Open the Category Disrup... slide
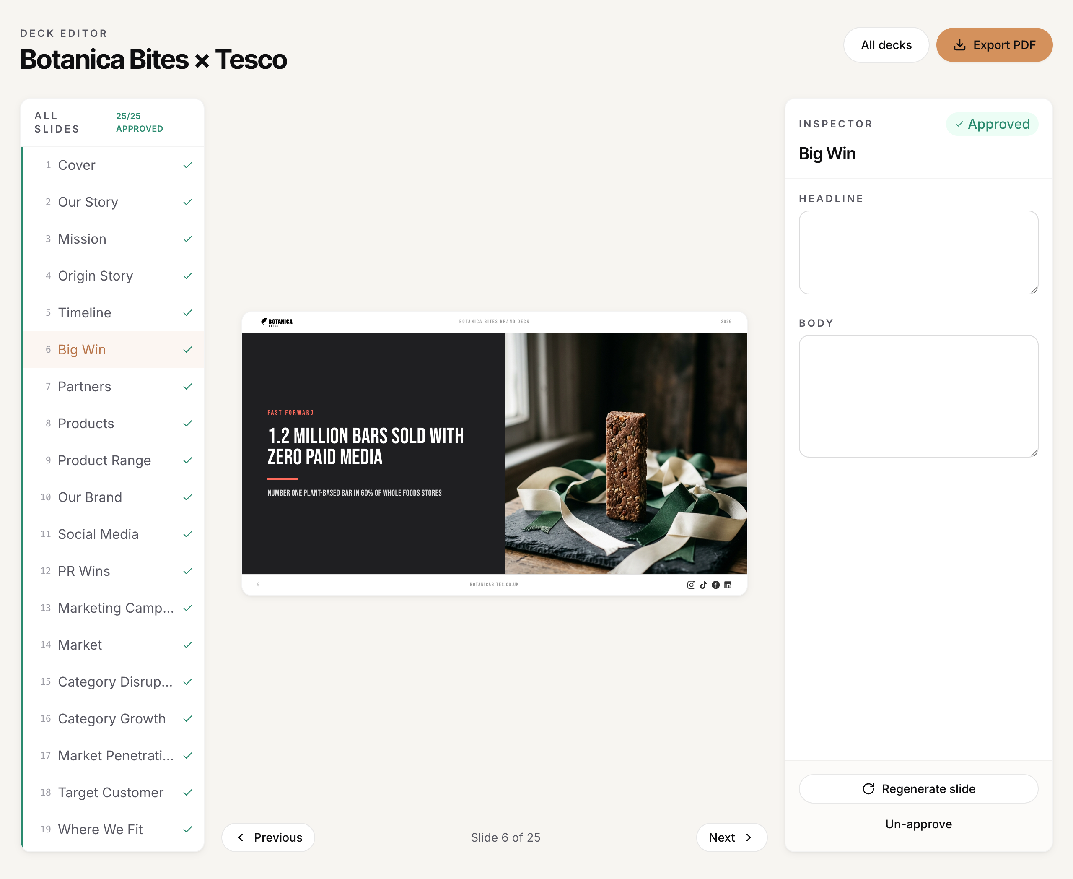1073x879 pixels. [x=114, y=682]
